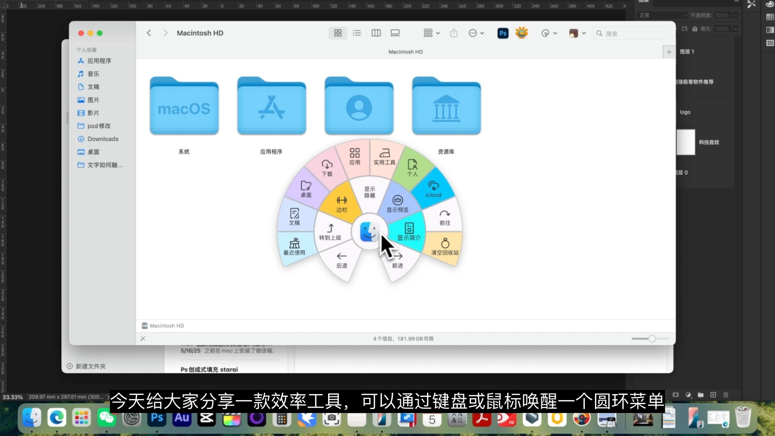This screenshot has height=436, width=775.
Task: Select the 科技底纹 layer thumbnail
Action: point(686,142)
